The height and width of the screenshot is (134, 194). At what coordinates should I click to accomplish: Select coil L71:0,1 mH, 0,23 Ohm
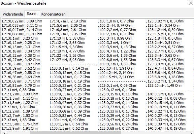[x=20, y=38]
